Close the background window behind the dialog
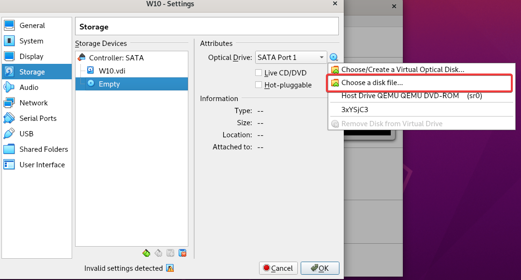Image resolution: width=521 pixels, height=280 pixels. tap(394, 6)
